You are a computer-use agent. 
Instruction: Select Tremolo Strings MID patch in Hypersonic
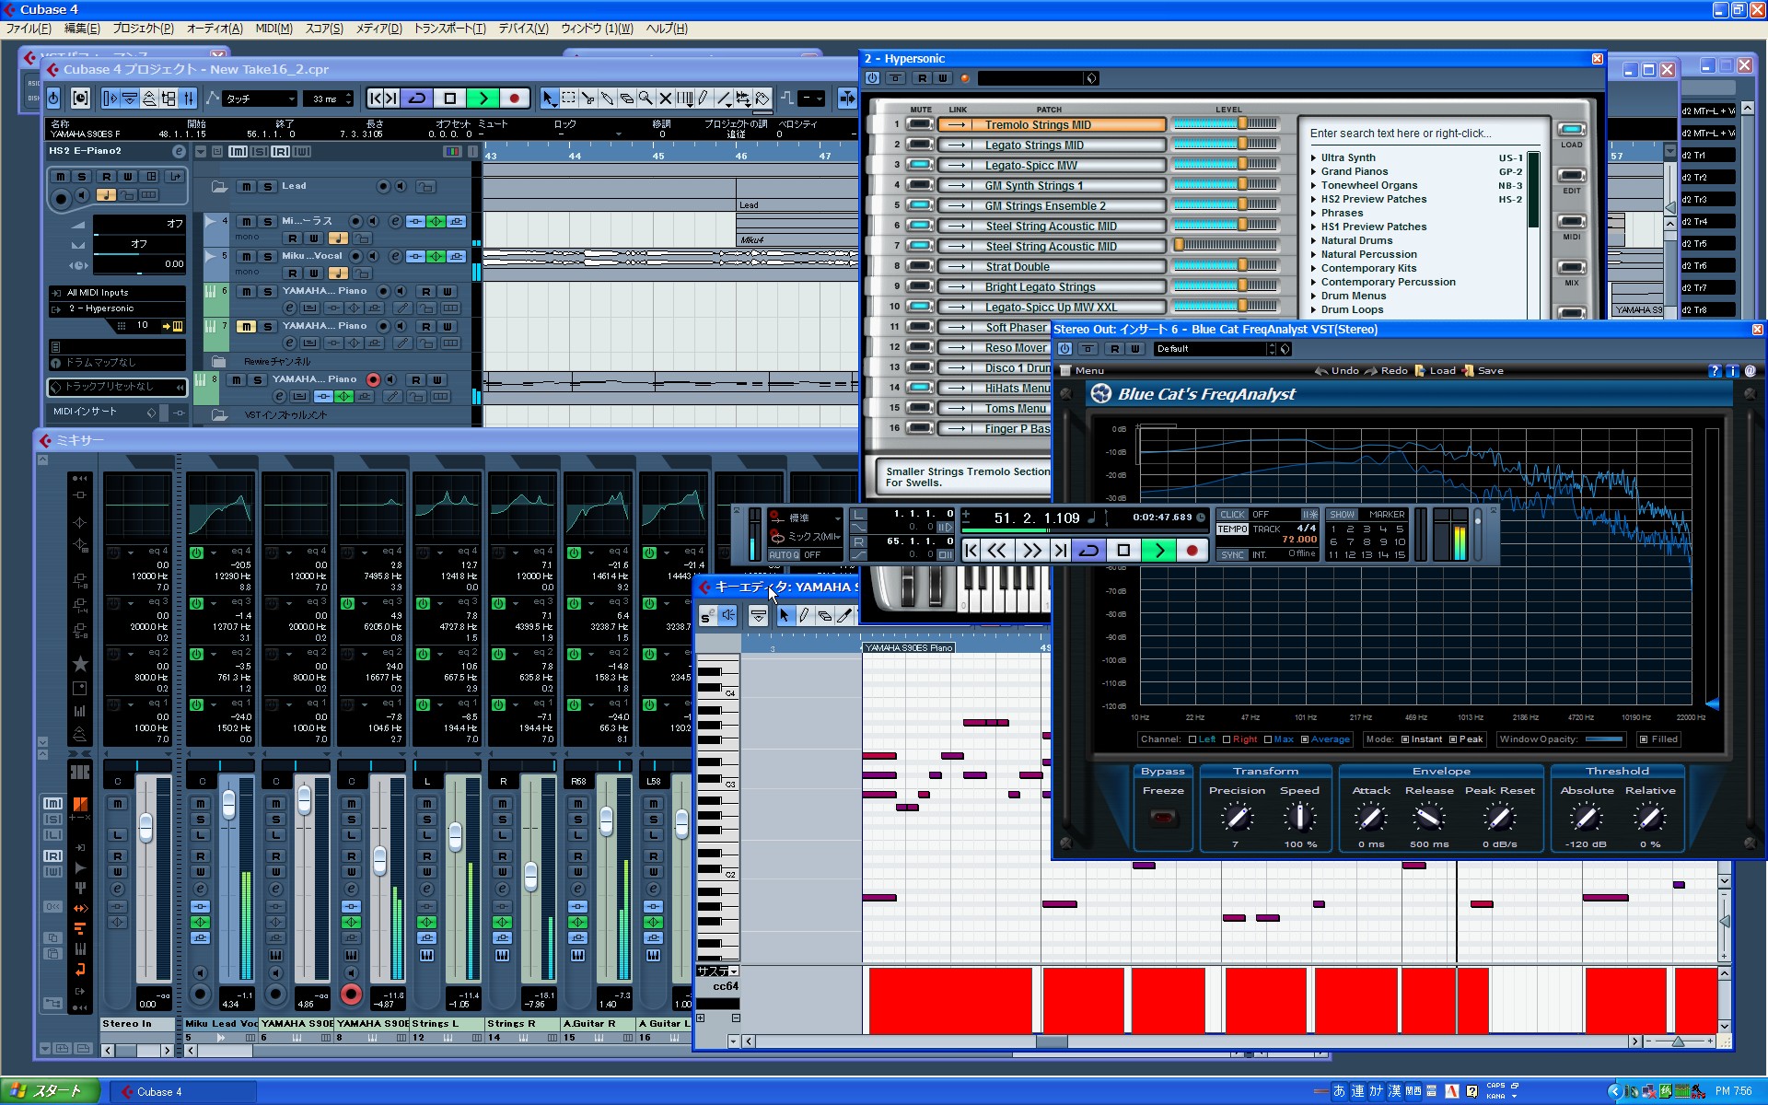click(x=1052, y=125)
